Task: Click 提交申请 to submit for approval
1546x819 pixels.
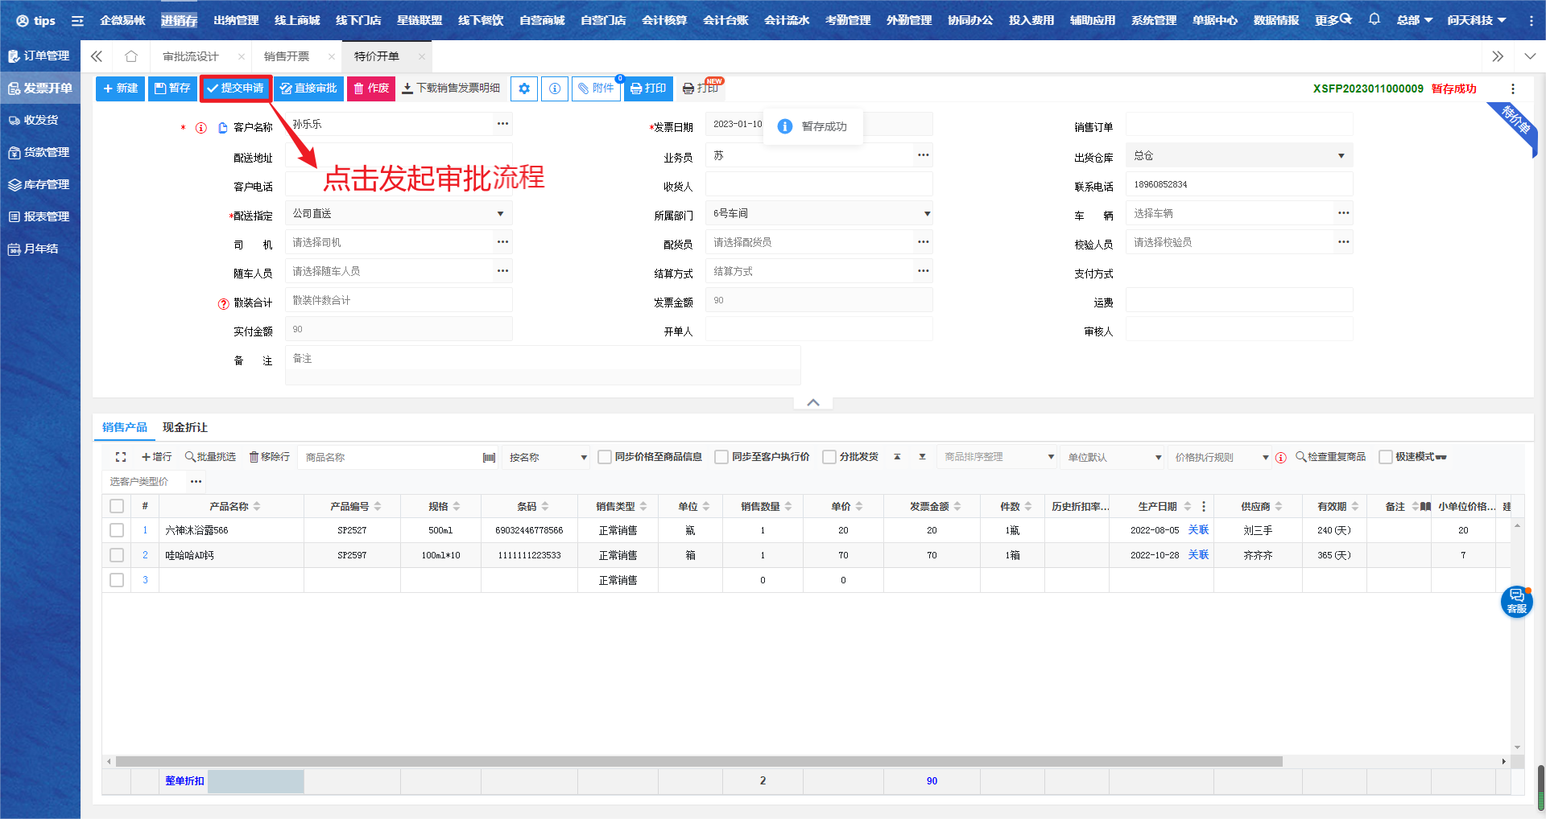Action: [x=235, y=88]
